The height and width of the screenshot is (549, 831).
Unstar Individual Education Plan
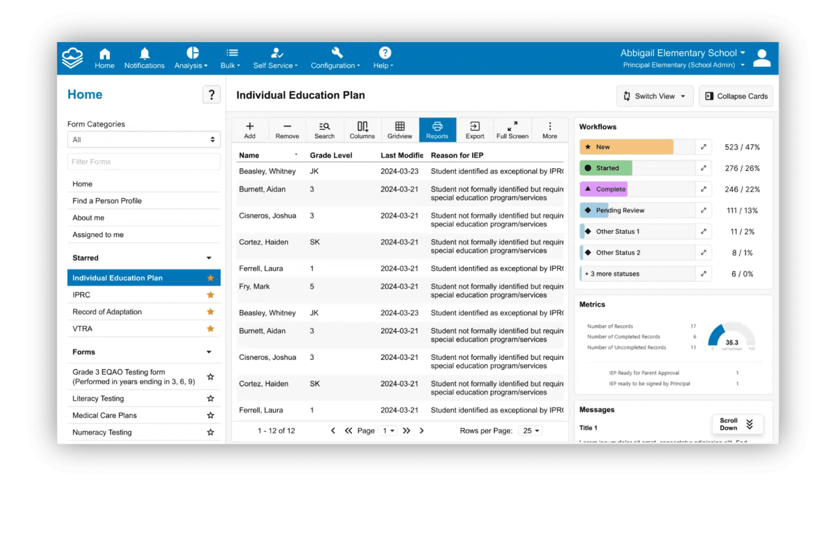[x=211, y=278]
